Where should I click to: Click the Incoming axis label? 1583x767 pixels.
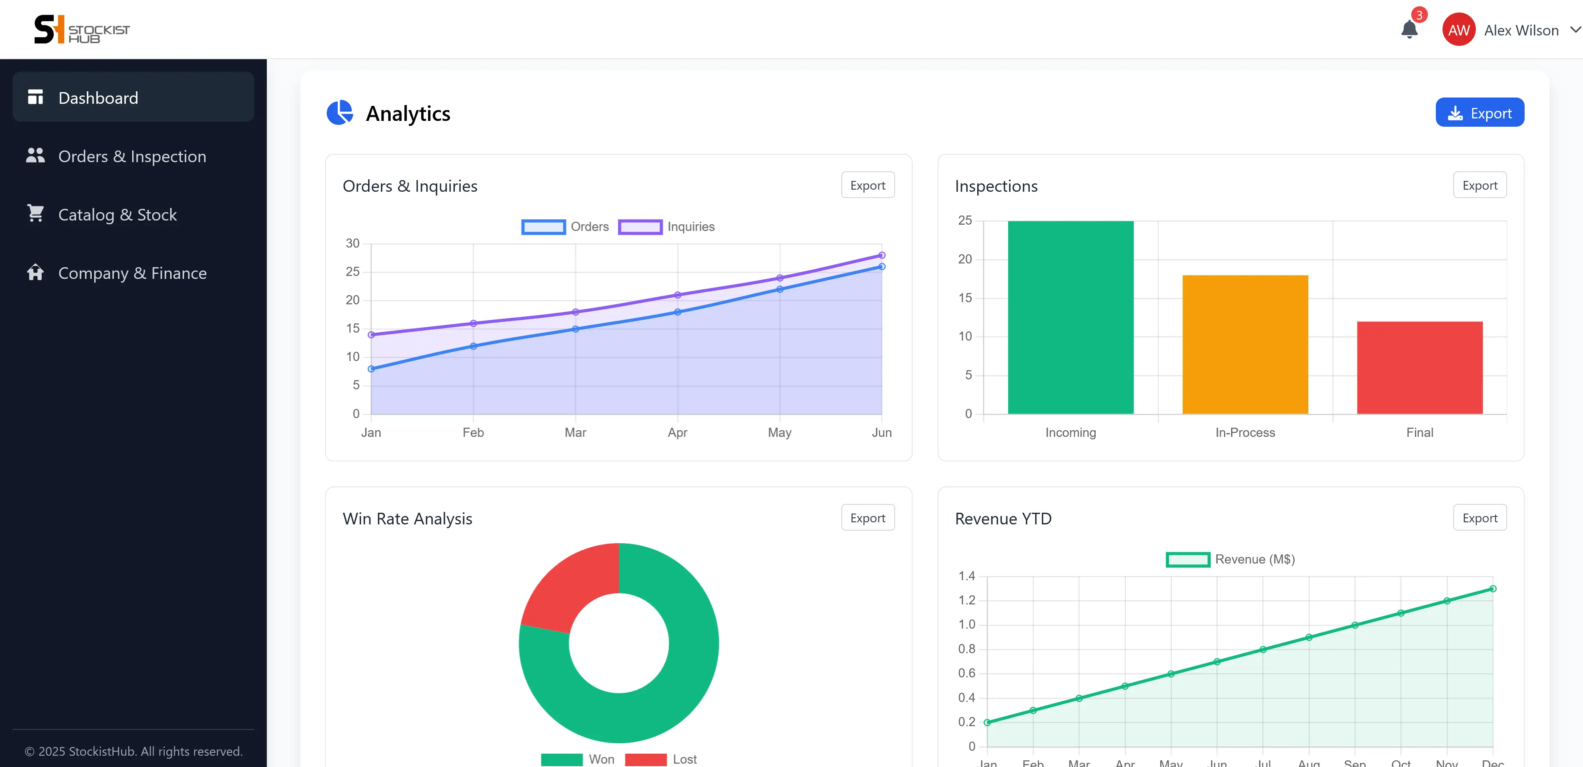pyautogui.click(x=1071, y=432)
